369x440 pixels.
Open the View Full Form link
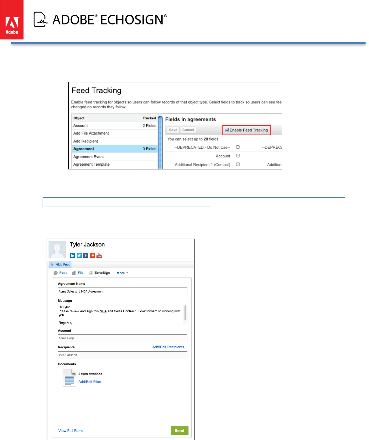tap(70, 431)
